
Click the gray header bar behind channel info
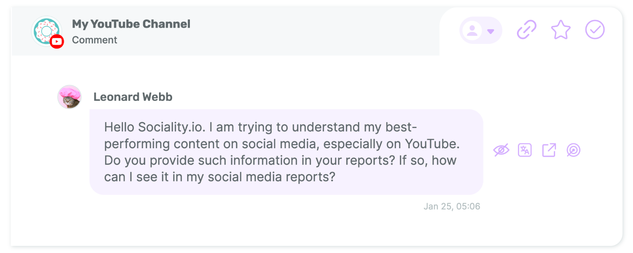point(226,31)
